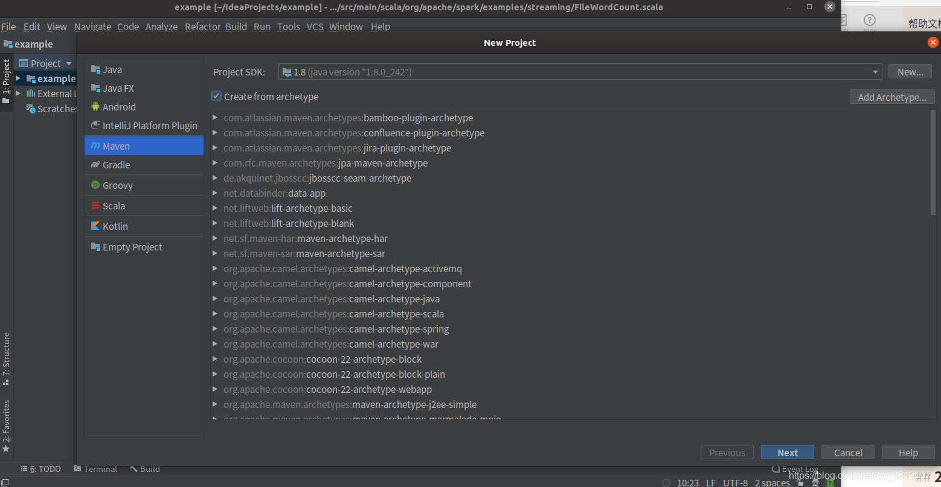Expand lift-archetype-basic entry

point(215,208)
